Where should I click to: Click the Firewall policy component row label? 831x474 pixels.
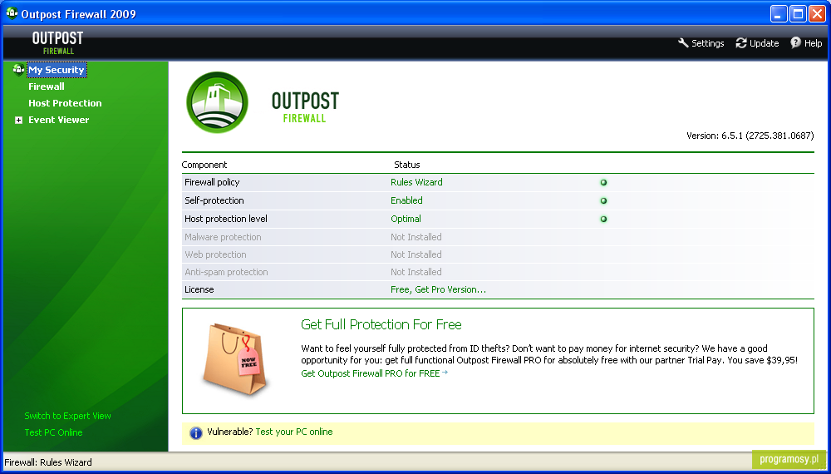tap(212, 182)
